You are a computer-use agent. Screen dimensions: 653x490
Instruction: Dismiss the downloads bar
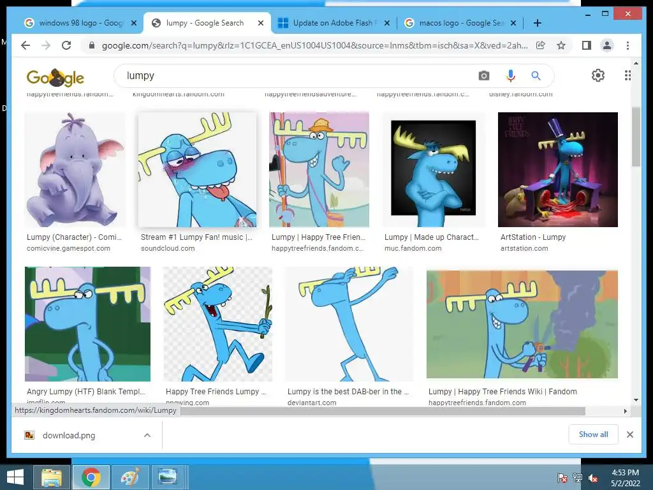point(629,434)
